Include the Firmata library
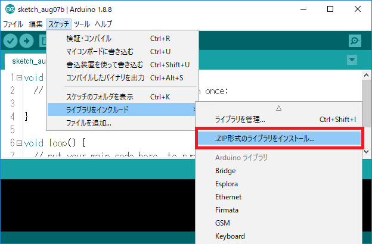This screenshot has width=372, height=244. [227, 210]
